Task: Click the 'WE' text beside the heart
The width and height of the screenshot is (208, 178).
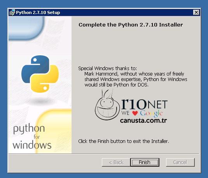Action: tap(125, 113)
